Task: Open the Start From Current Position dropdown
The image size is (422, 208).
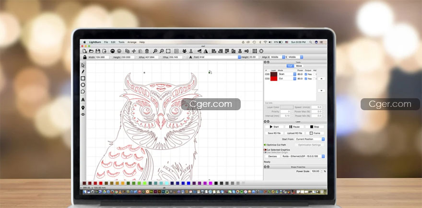Action: [x=310, y=139]
